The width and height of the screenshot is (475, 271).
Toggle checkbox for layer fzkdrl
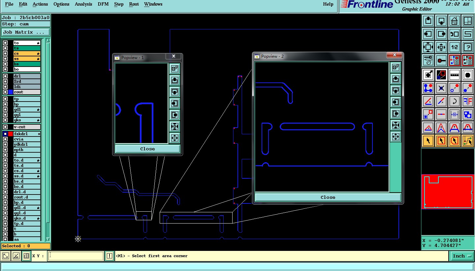pos(5,134)
